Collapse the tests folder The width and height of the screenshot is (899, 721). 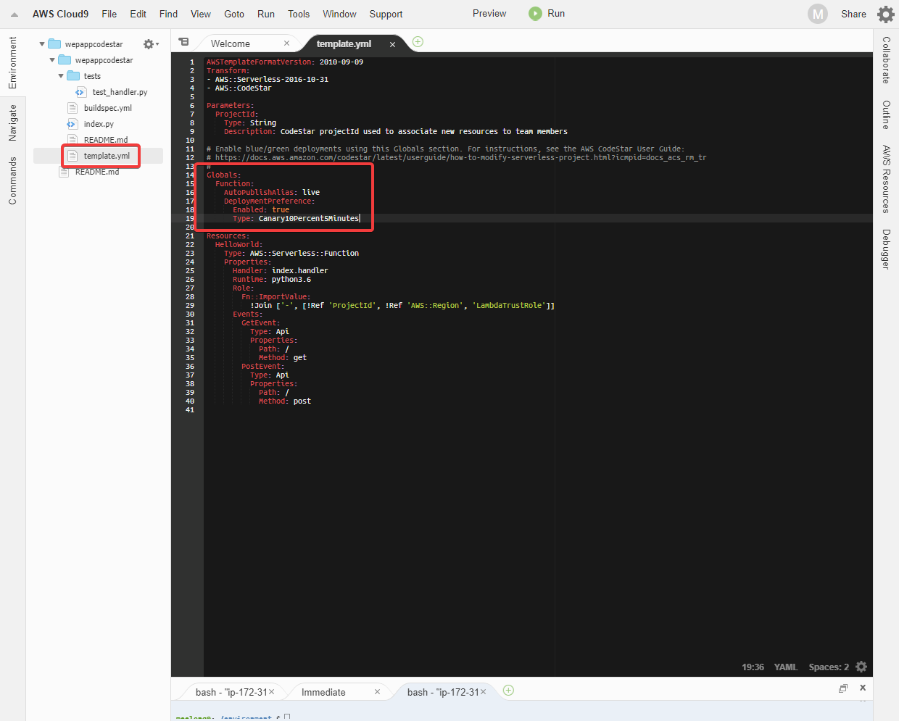(x=61, y=76)
